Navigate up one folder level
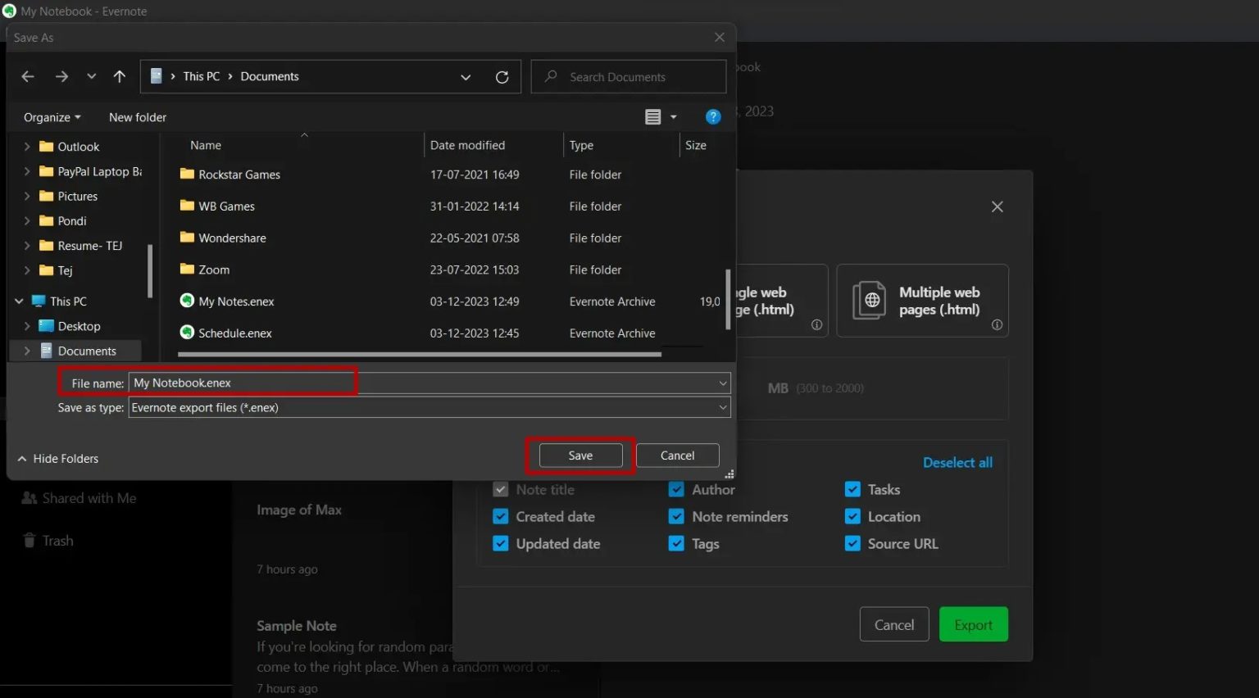The width and height of the screenshot is (1259, 698). (119, 75)
